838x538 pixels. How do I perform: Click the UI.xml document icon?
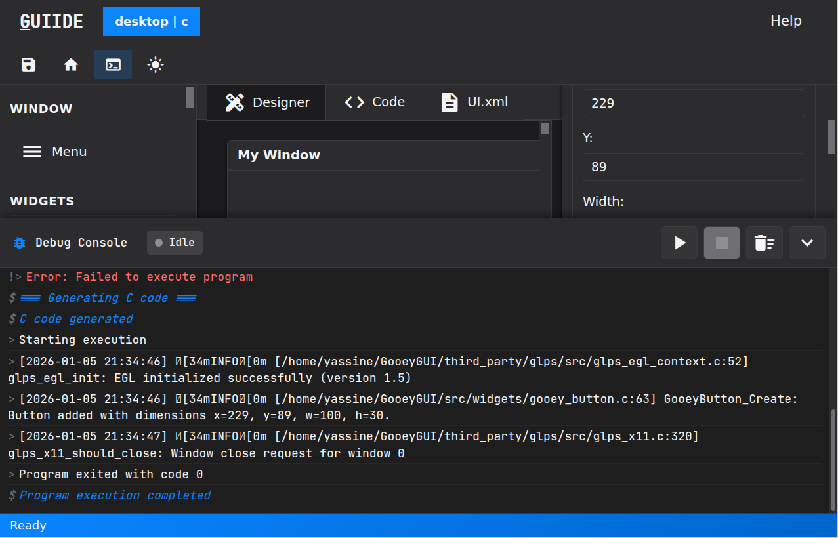[449, 102]
